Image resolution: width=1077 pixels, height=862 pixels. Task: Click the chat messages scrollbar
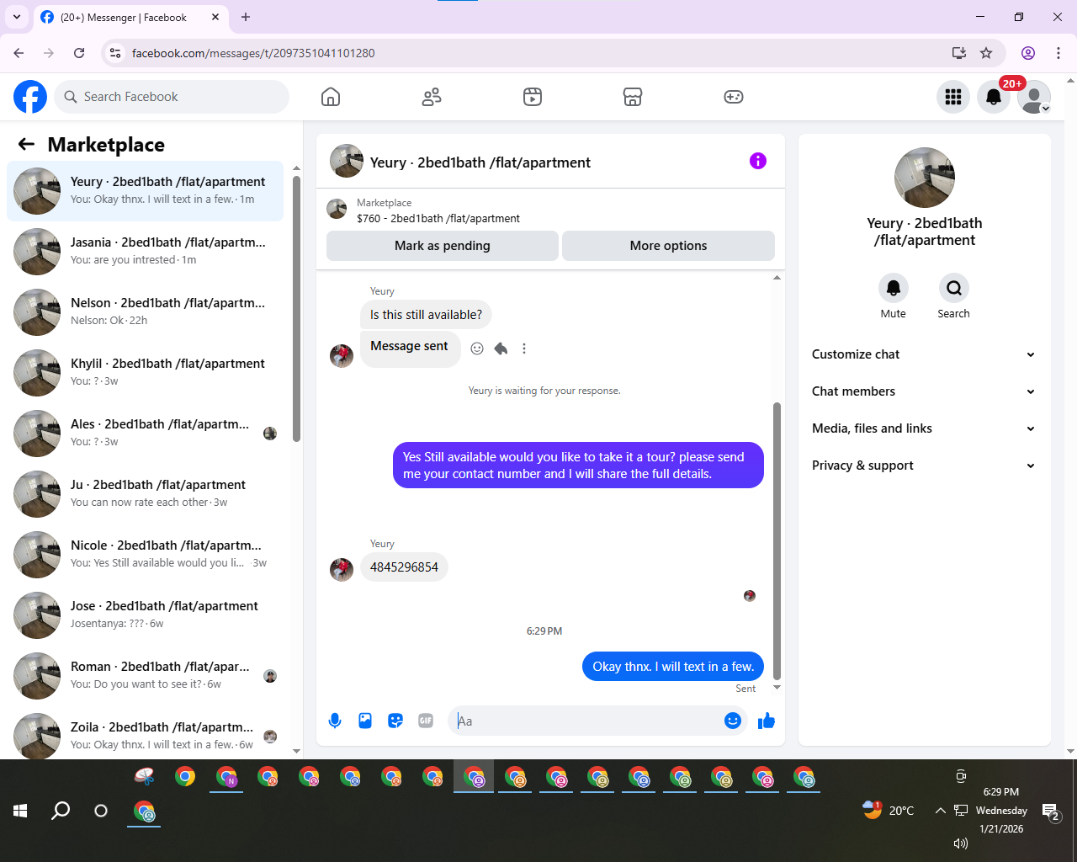(777, 540)
